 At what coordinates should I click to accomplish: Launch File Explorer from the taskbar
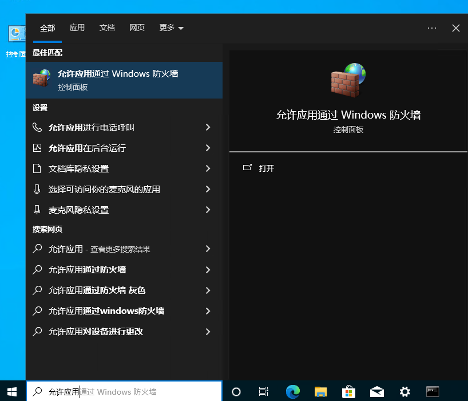[320, 391]
